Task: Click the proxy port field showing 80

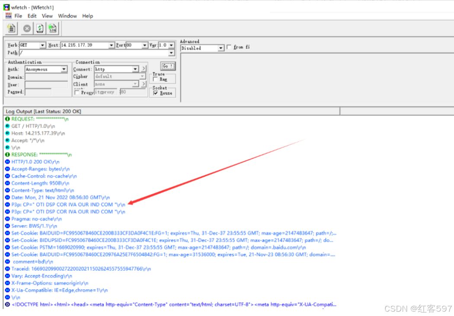Action: pos(132,92)
